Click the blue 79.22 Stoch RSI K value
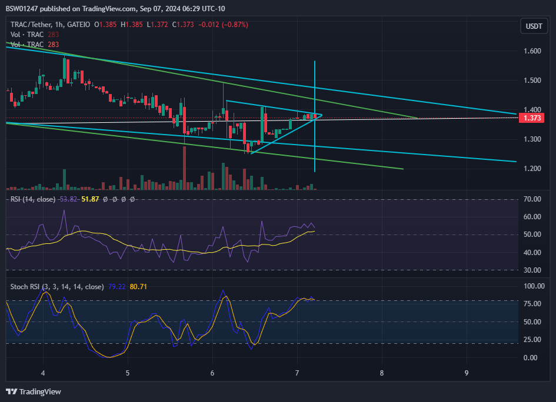 pyautogui.click(x=116, y=287)
